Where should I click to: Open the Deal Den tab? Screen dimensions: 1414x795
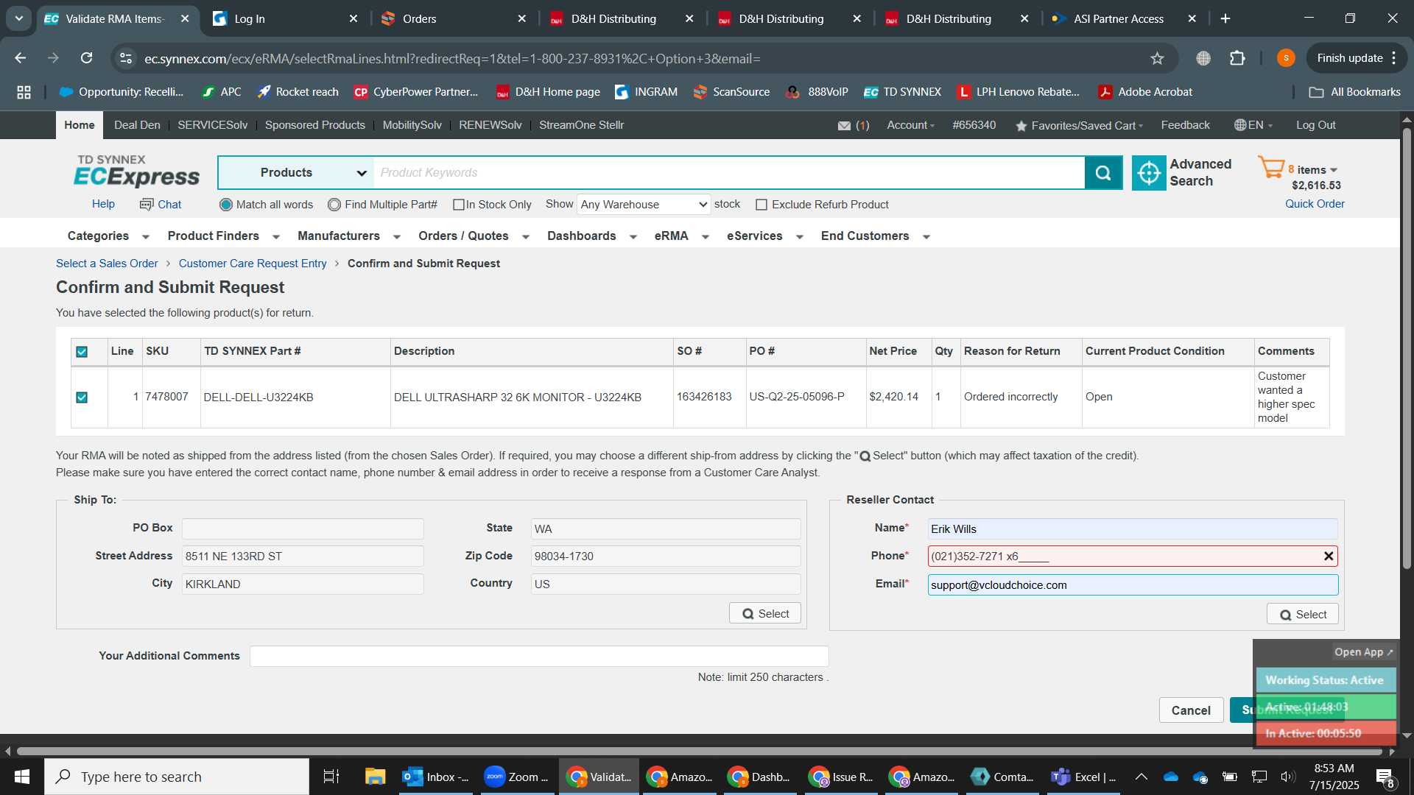[x=137, y=125]
